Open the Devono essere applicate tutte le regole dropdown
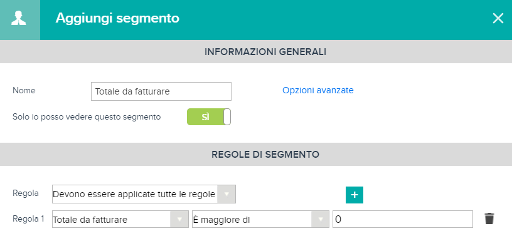Screen dimensions: 512x236 (x=144, y=194)
